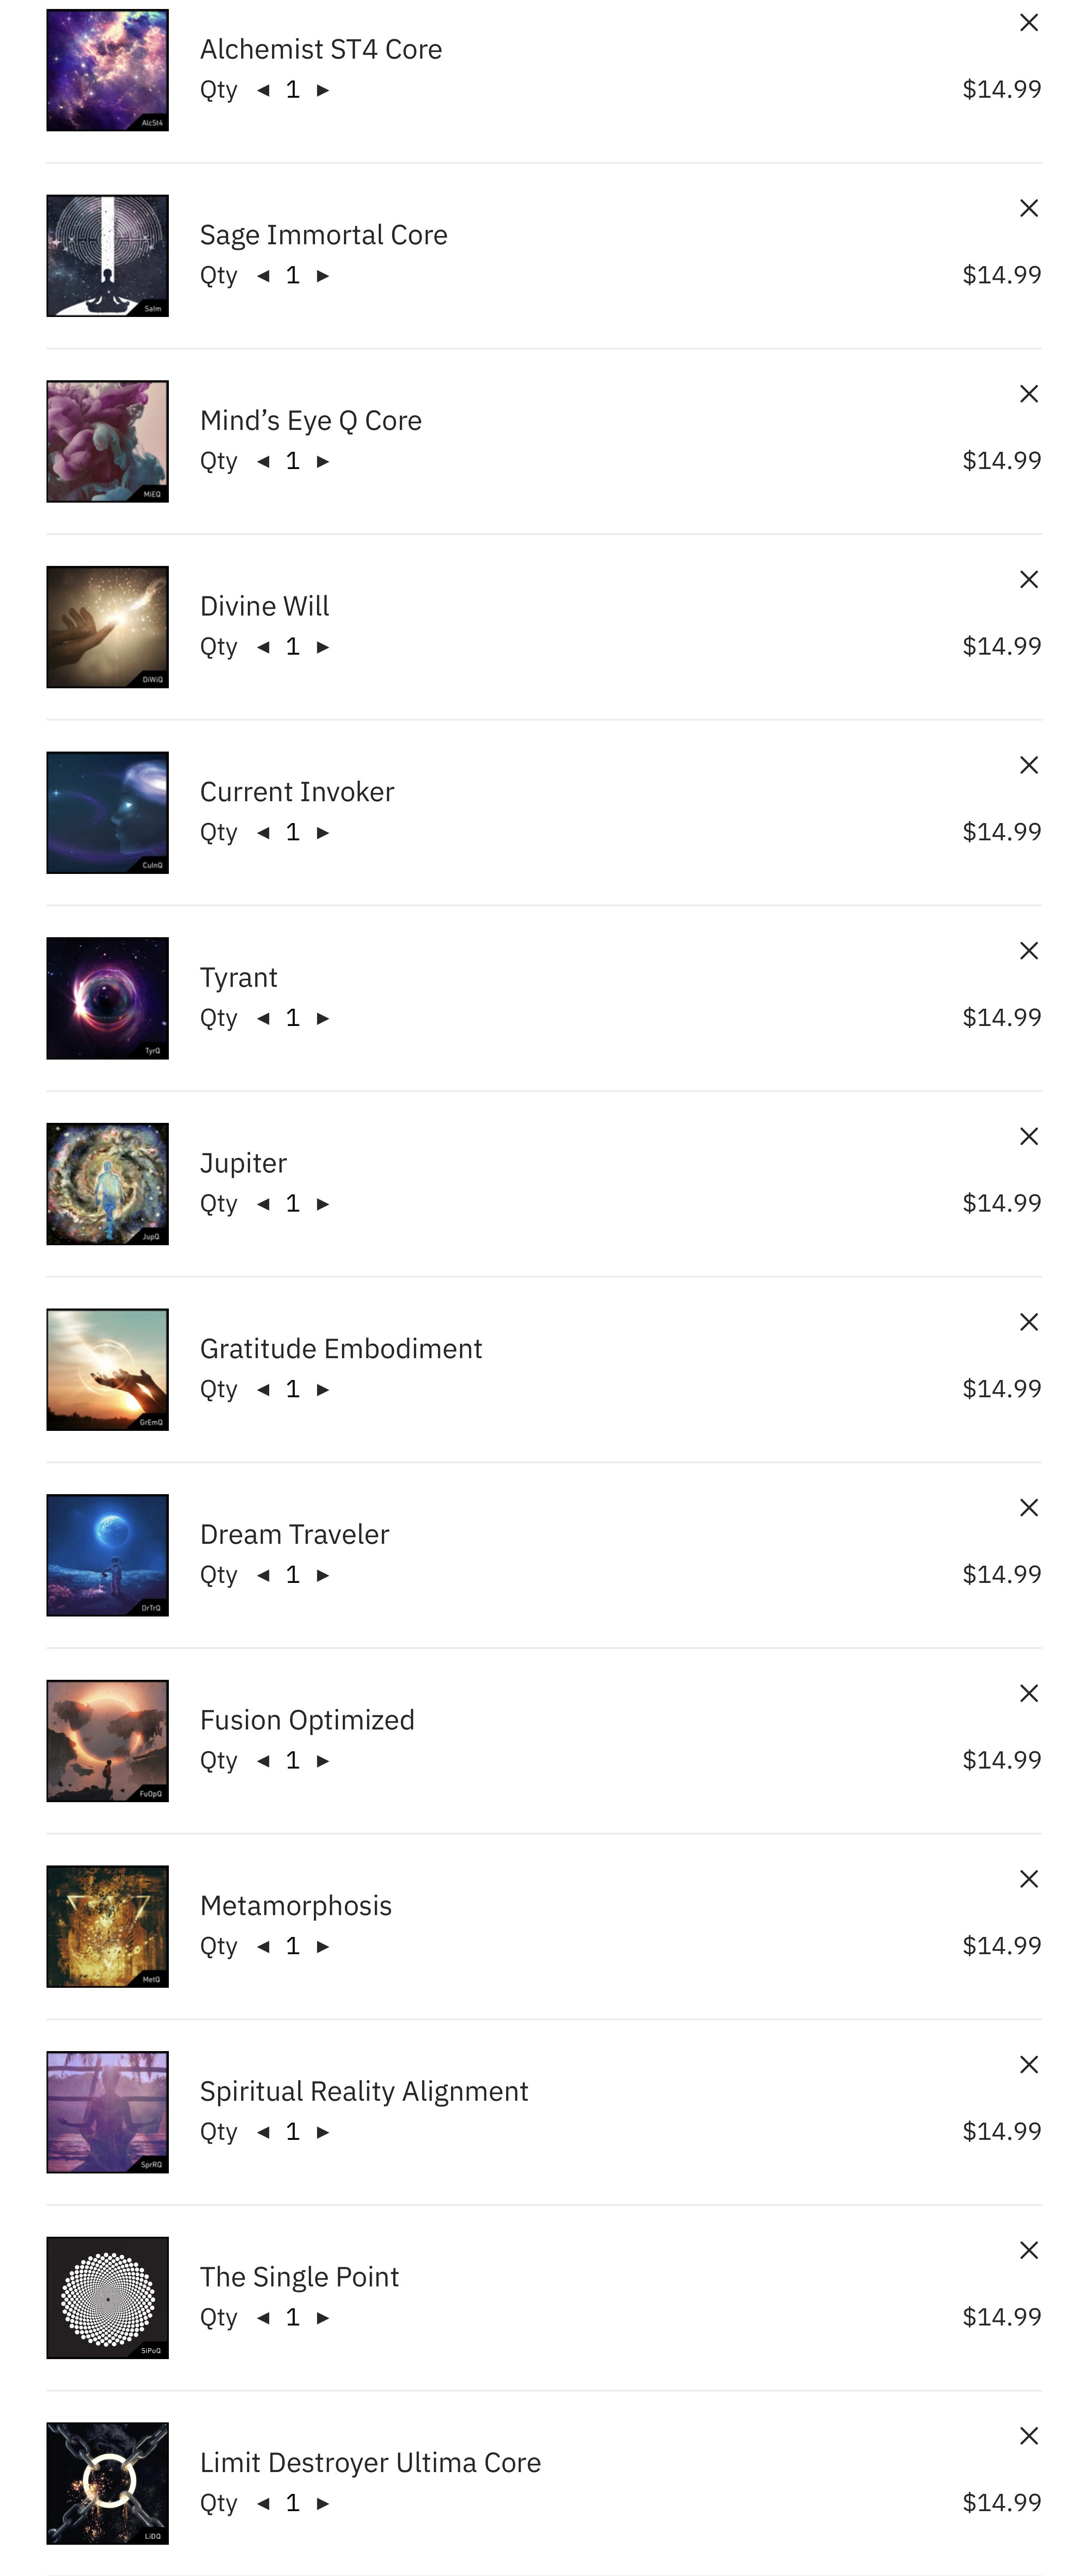The image size is (1092, 2576).
Task: Increase Jupiter quantity by one
Action: click(323, 1203)
